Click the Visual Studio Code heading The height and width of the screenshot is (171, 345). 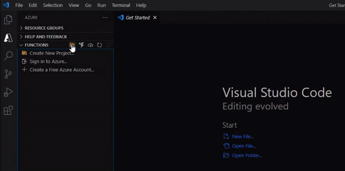[277, 93]
